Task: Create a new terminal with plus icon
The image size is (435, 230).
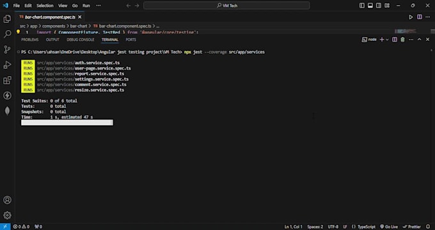Action: 382,40
